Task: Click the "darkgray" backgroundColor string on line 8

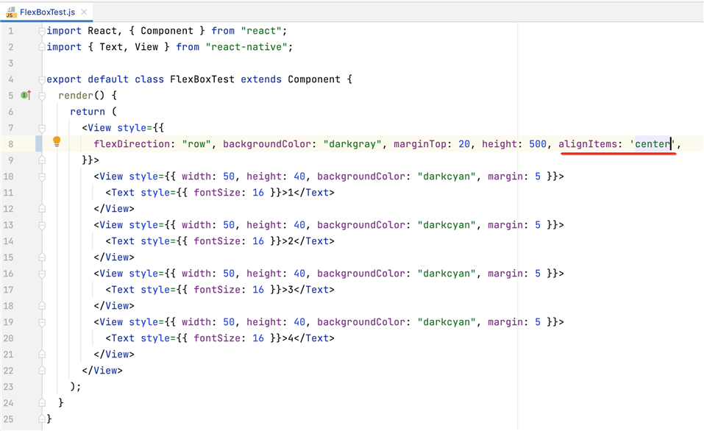Action: pos(352,144)
